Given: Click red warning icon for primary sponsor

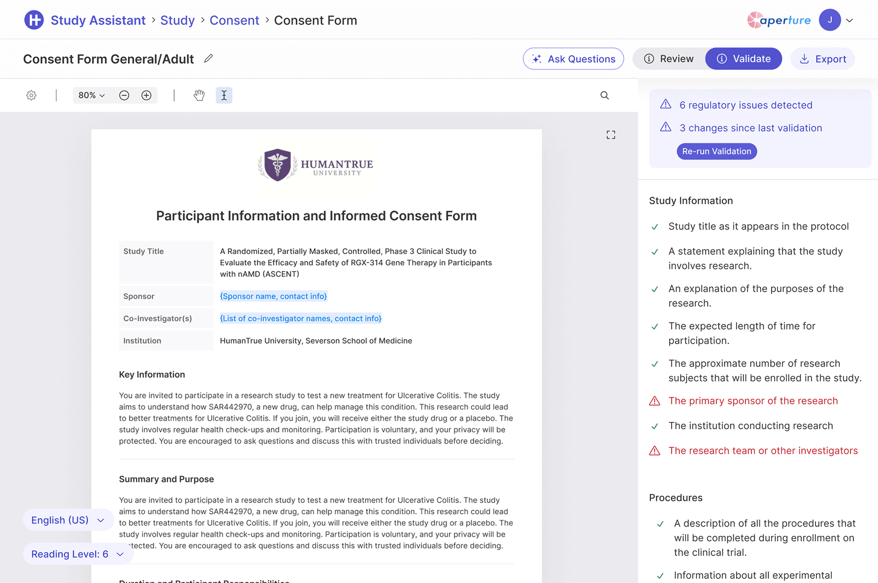Looking at the screenshot, I should [655, 401].
